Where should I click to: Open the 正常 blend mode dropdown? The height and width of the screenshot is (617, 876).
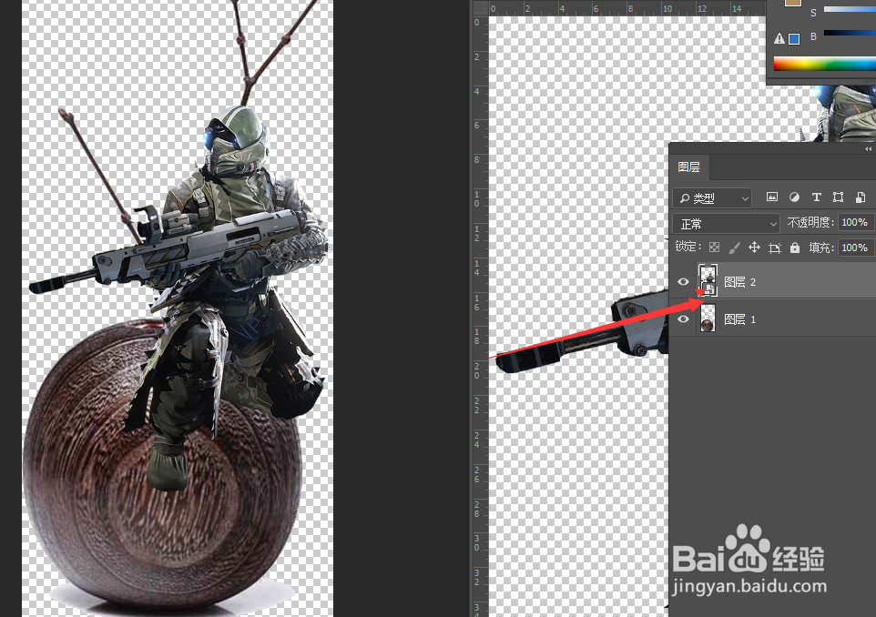(727, 223)
